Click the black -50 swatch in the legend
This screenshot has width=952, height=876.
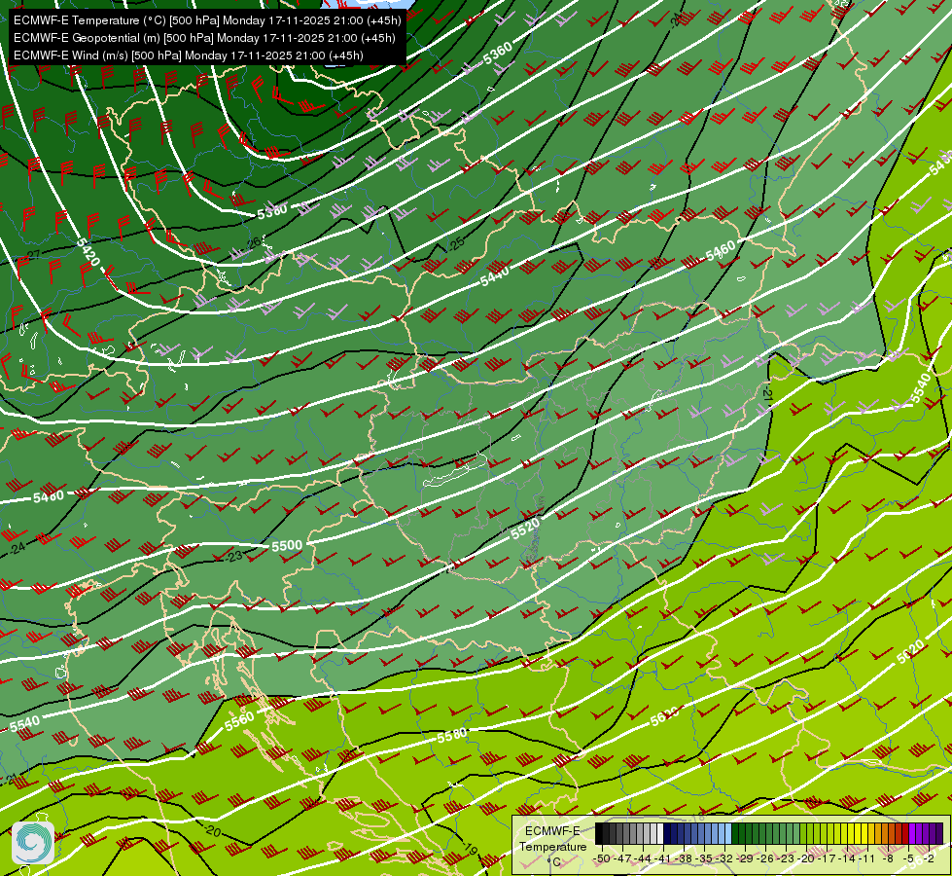click(599, 833)
